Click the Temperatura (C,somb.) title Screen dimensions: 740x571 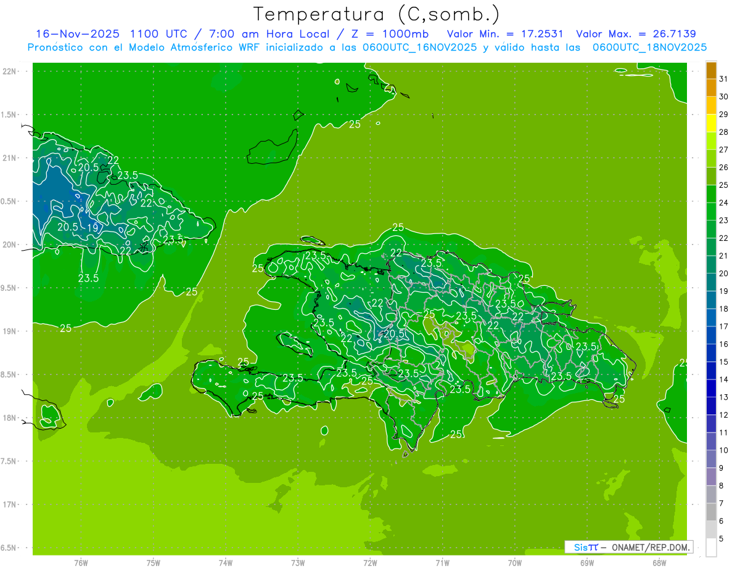click(376, 14)
